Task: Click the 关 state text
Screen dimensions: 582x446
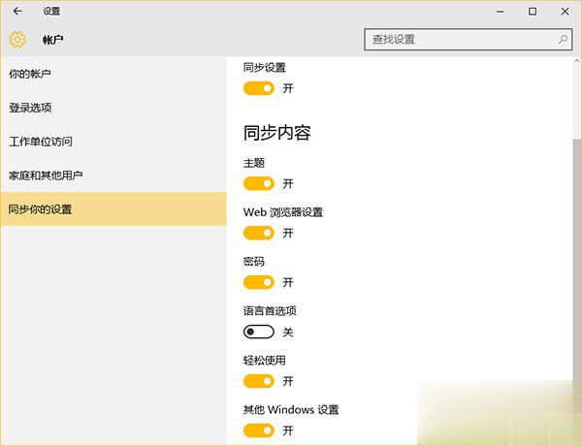Action: click(x=288, y=333)
